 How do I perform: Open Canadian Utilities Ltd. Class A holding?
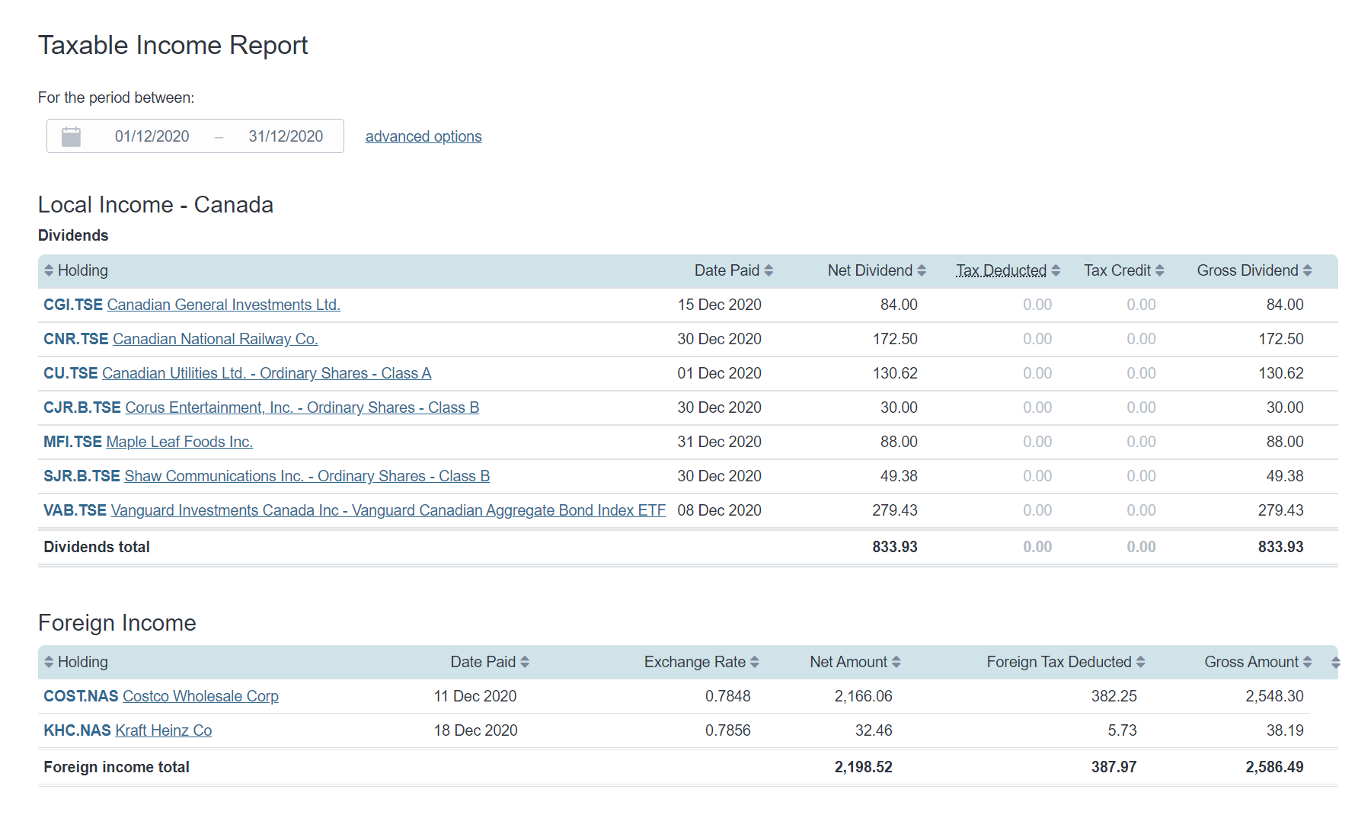[267, 373]
